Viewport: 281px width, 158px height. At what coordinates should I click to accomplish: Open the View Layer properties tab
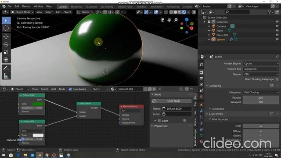pyautogui.click(x=201, y=84)
